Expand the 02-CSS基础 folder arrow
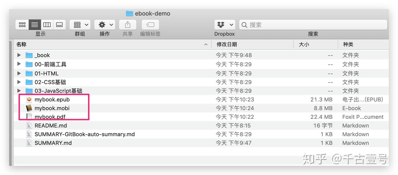The image size is (398, 175). 19,82
